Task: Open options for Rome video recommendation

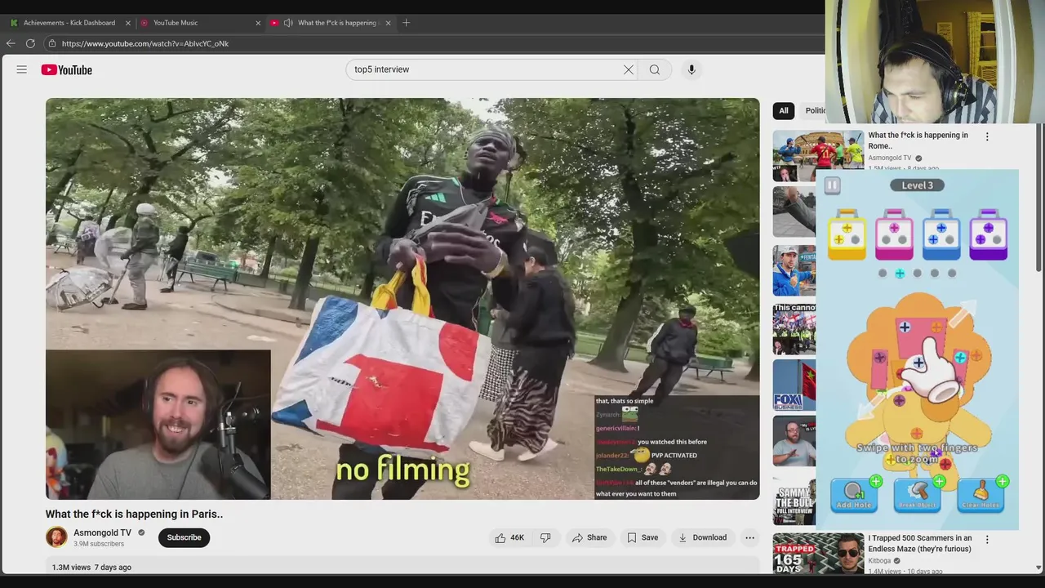Action: 987,137
